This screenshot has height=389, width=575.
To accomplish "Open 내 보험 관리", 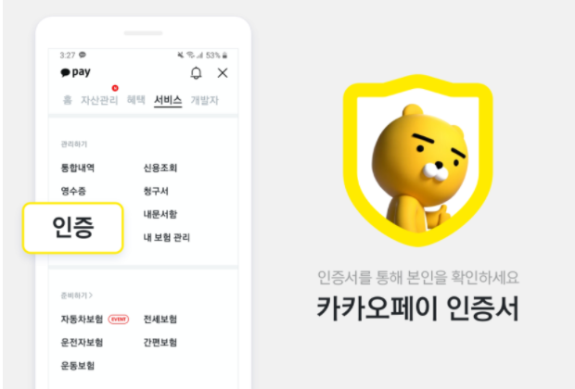I will [167, 237].
